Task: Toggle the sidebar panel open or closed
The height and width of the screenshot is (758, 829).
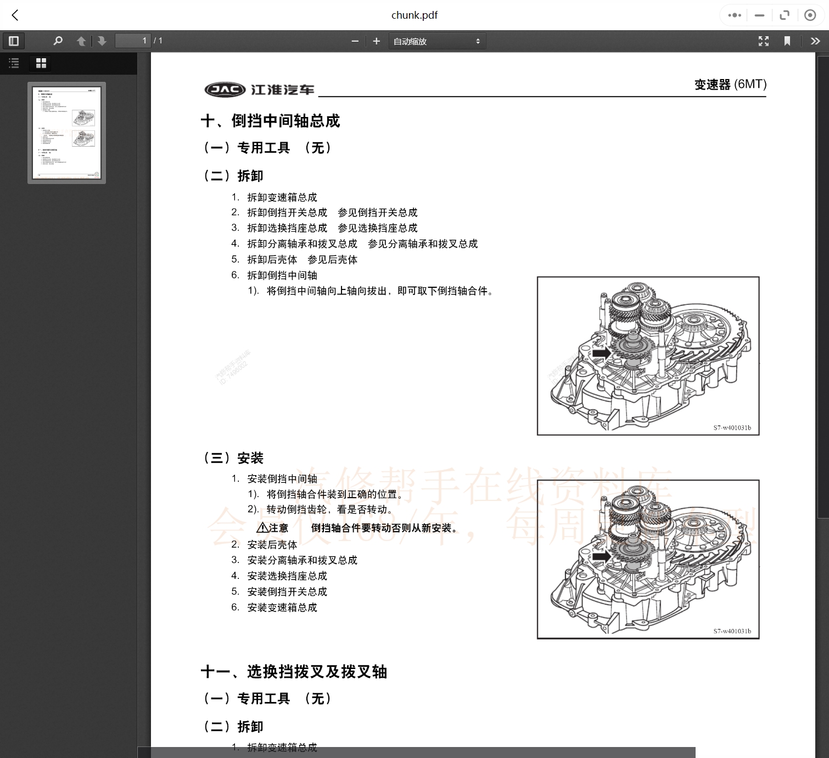Action: pos(14,41)
